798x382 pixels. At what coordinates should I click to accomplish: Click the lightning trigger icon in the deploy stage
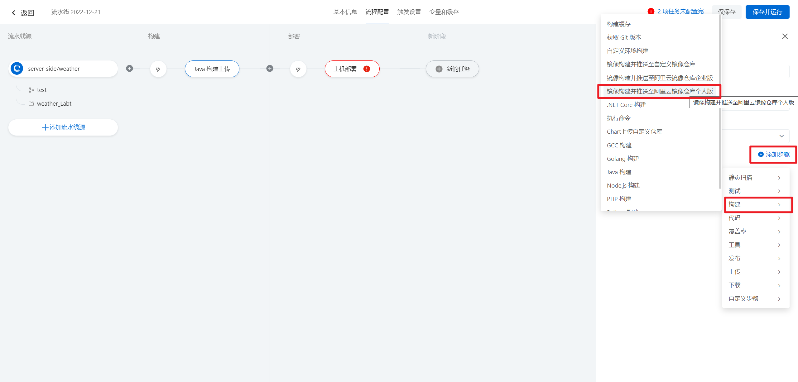(x=298, y=69)
